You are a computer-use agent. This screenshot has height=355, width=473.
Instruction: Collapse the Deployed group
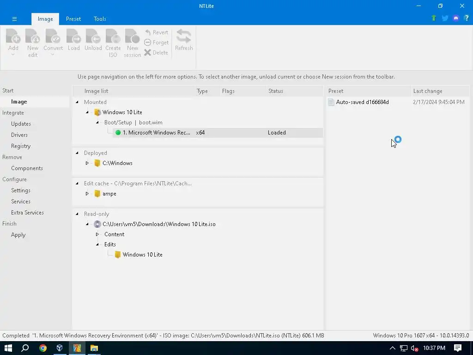click(x=77, y=153)
